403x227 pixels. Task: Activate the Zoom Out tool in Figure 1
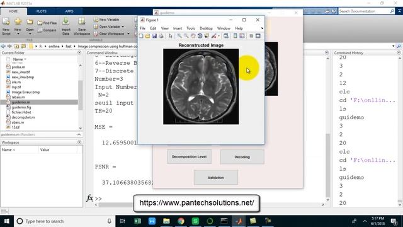click(186, 36)
